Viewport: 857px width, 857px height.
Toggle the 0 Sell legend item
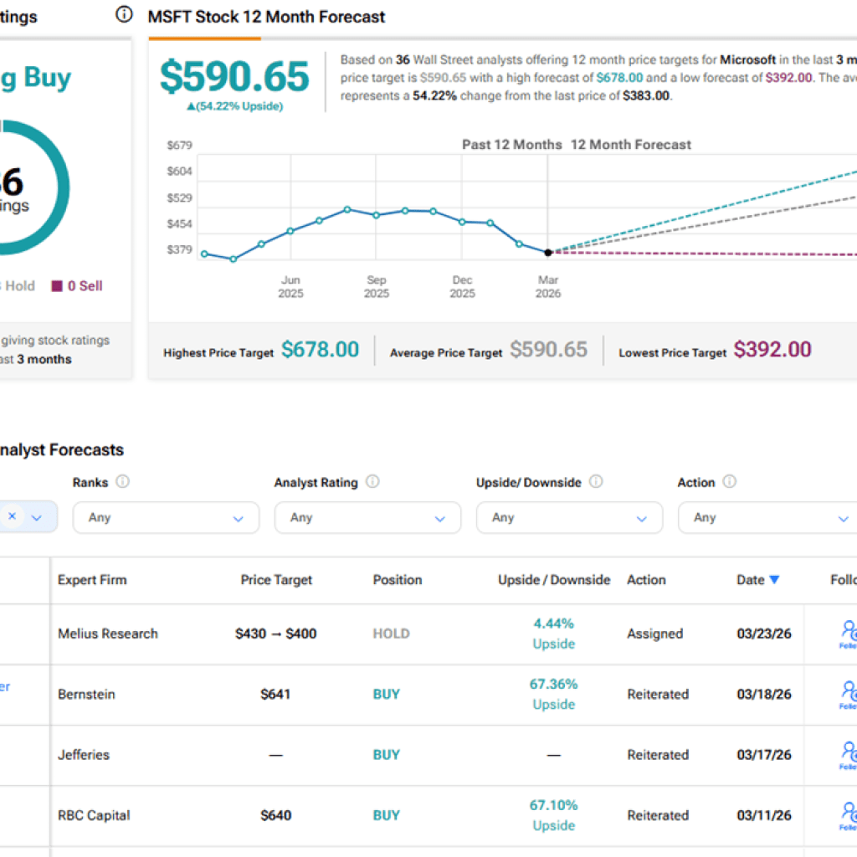point(77,285)
